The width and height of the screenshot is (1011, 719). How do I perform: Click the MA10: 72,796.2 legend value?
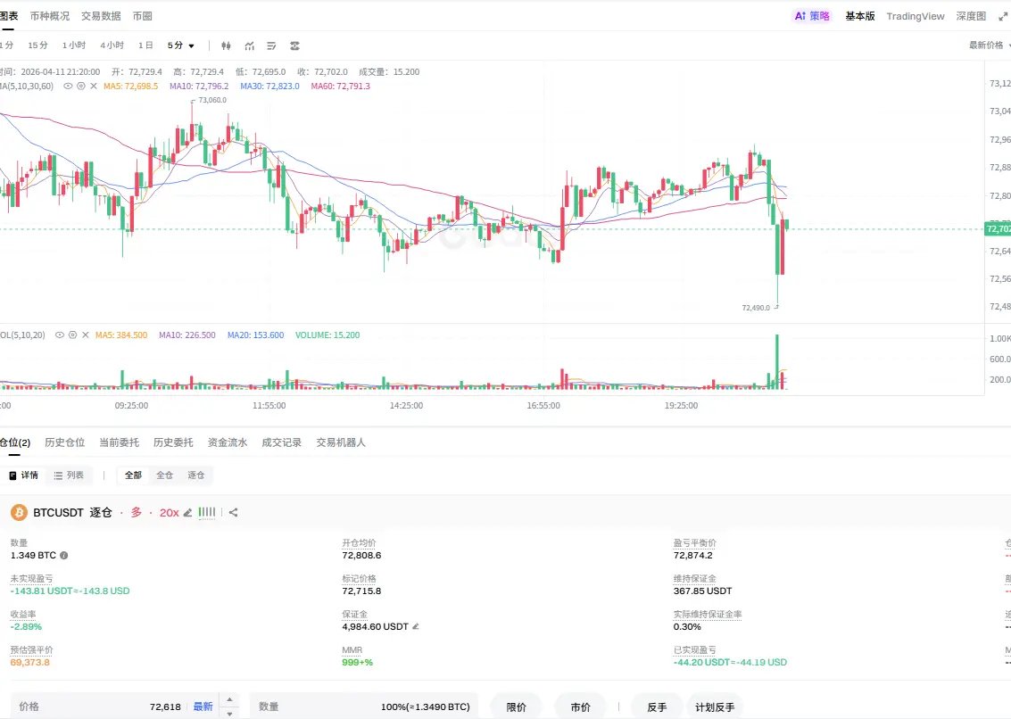click(199, 86)
